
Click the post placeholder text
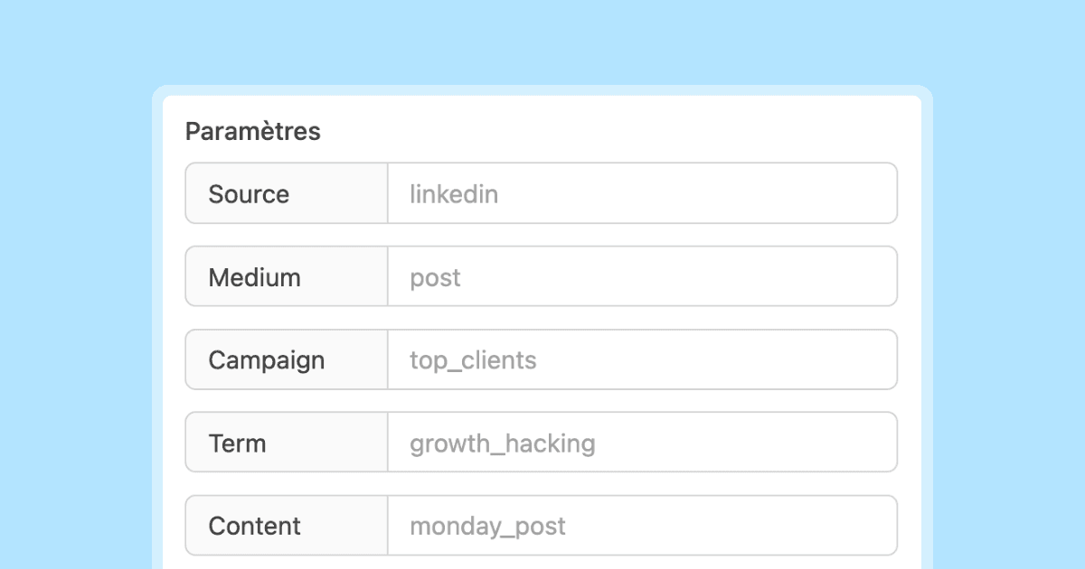tap(435, 277)
